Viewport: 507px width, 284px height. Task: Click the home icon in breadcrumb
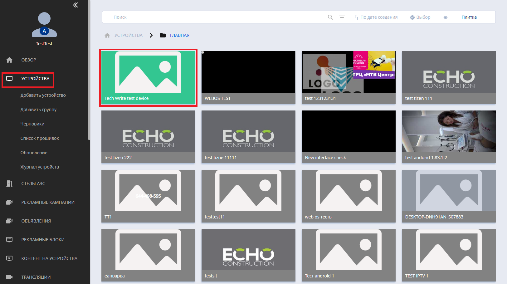(107, 35)
